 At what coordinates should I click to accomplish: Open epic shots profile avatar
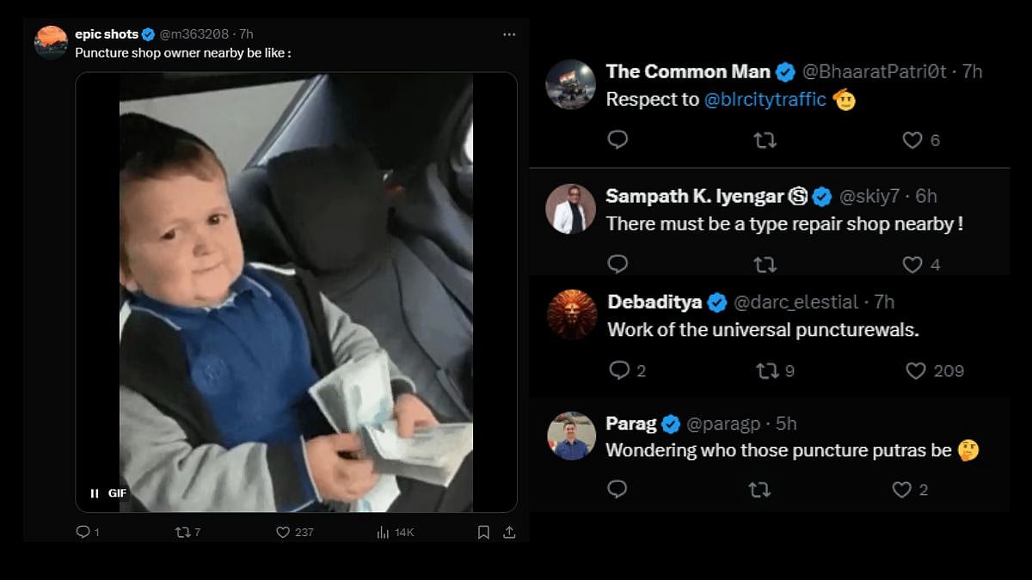[51, 41]
